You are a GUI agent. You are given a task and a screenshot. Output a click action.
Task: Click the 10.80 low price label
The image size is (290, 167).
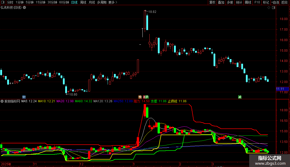point(73,95)
